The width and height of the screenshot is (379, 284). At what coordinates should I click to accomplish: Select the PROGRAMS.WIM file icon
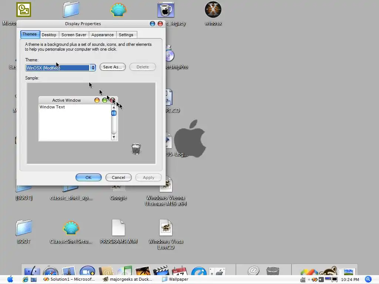[118, 228]
